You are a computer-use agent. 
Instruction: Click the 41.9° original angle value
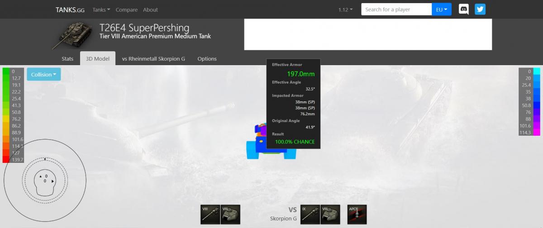click(x=310, y=127)
